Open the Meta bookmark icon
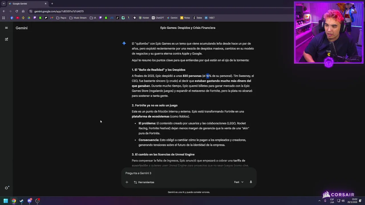This screenshot has height=205, width=365. tap(112, 18)
